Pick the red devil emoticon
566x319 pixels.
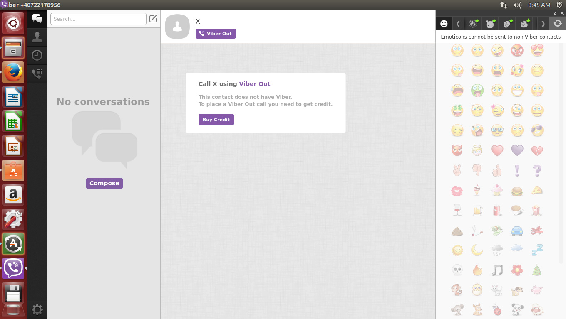457,150
